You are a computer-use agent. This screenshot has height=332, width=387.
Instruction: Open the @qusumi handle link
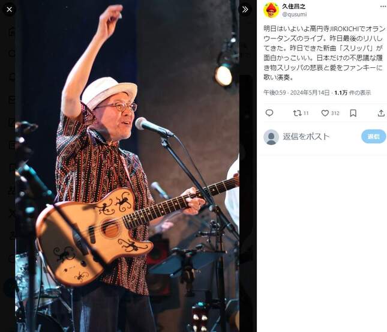295,14
